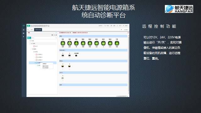201x113 pixels.
Task: Open the close-operations dropdown on tab bar
Action: pyautogui.click(x=126, y=30)
